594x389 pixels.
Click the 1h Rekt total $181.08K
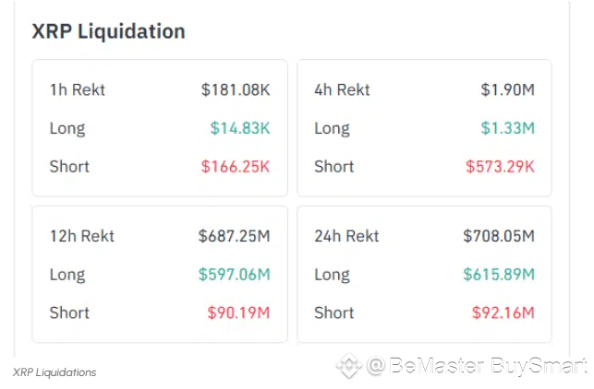point(236,89)
